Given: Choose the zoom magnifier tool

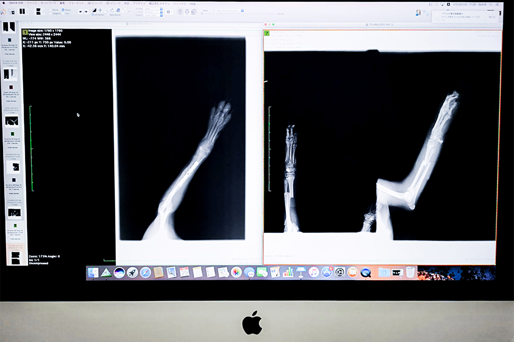Looking at the screenshot, I should point(106,10).
